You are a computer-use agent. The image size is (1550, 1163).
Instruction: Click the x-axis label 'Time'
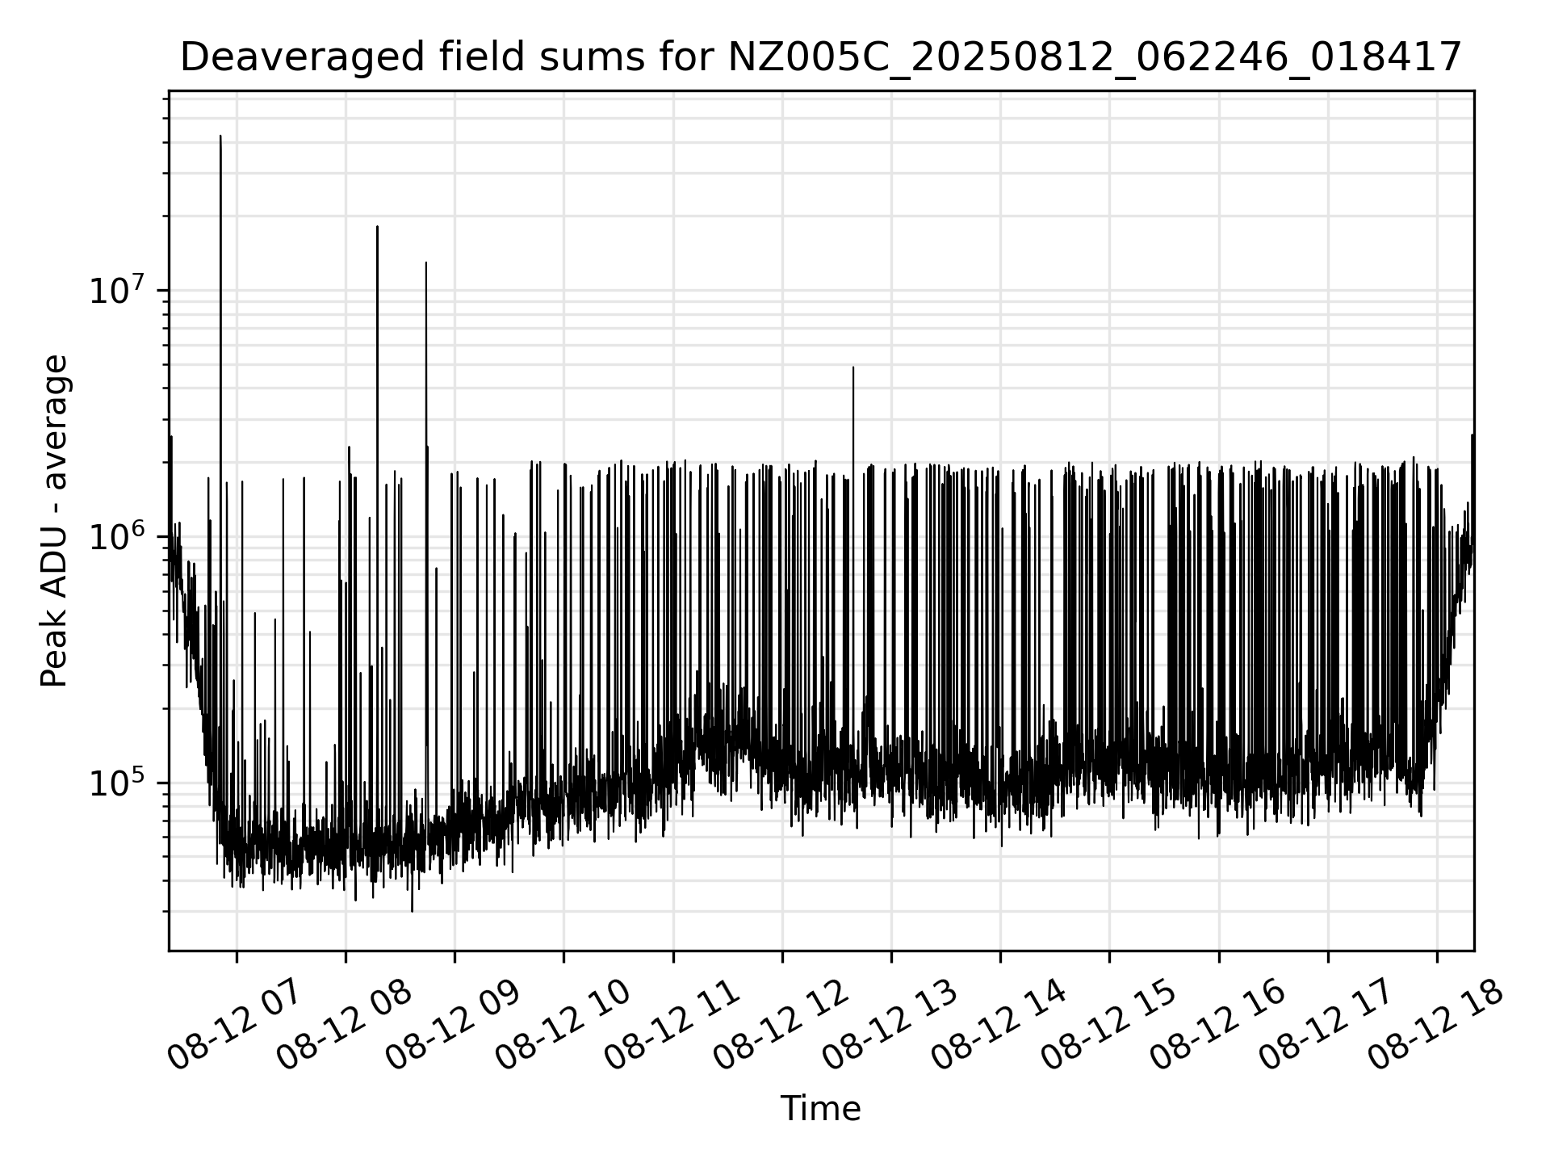820,1109
